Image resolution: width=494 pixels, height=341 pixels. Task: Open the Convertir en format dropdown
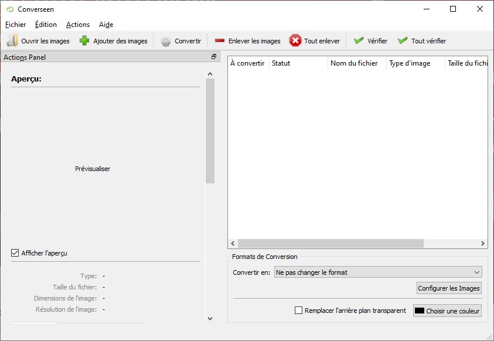click(x=378, y=272)
